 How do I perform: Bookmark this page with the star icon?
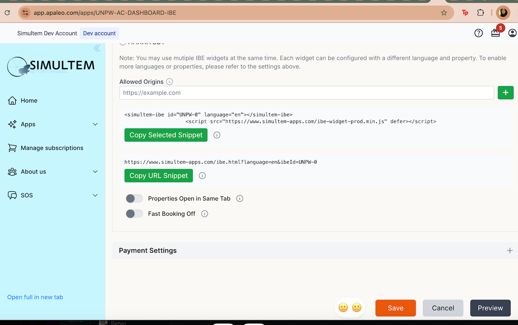click(x=444, y=13)
